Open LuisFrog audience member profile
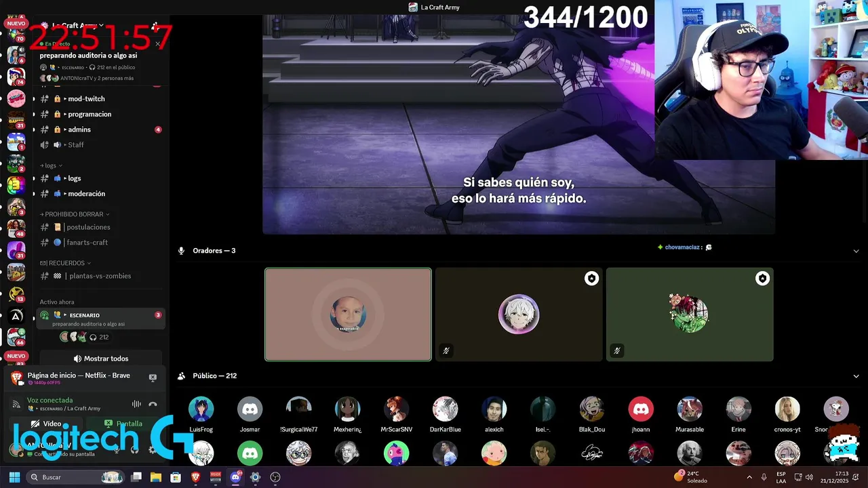This screenshot has width=868, height=488. (x=201, y=414)
